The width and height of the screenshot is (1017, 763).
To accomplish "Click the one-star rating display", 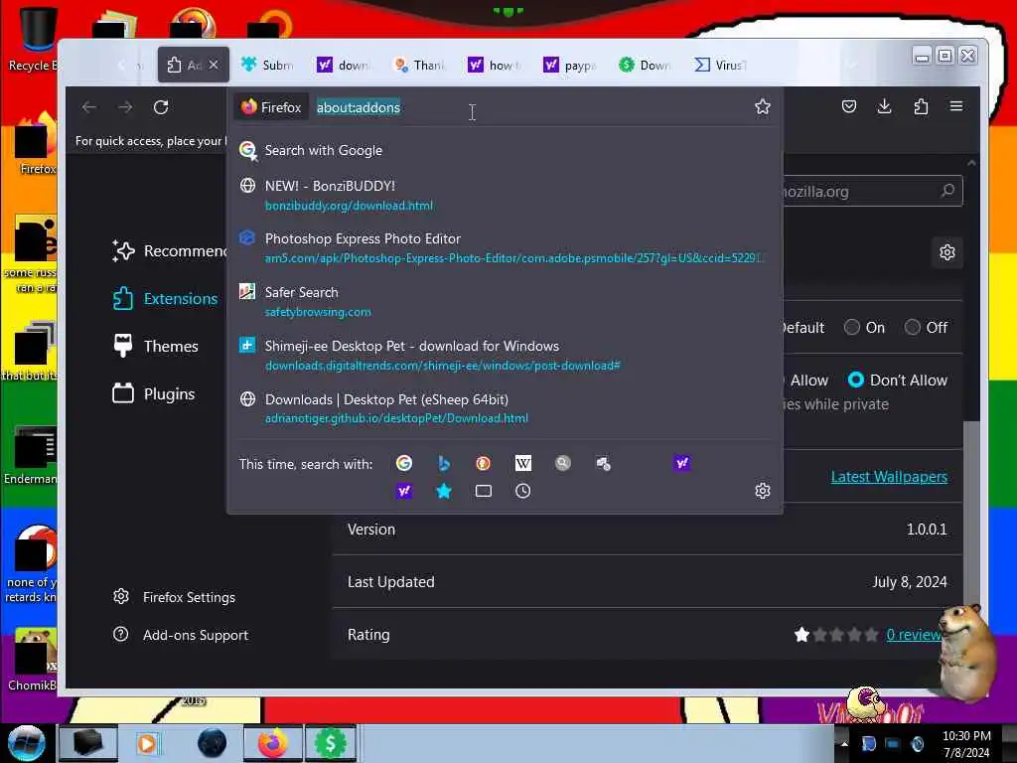I will tap(836, 635).
